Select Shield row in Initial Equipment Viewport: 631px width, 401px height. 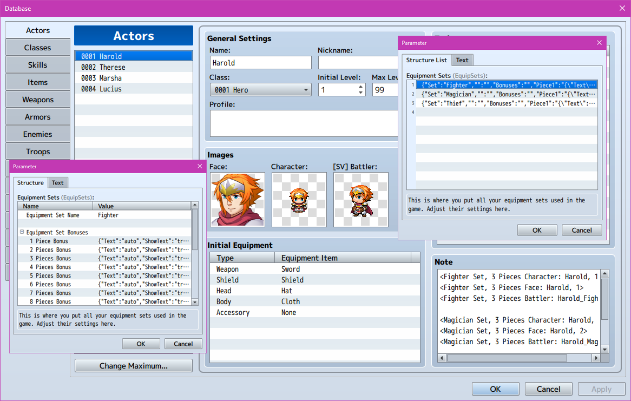[315, 280]
